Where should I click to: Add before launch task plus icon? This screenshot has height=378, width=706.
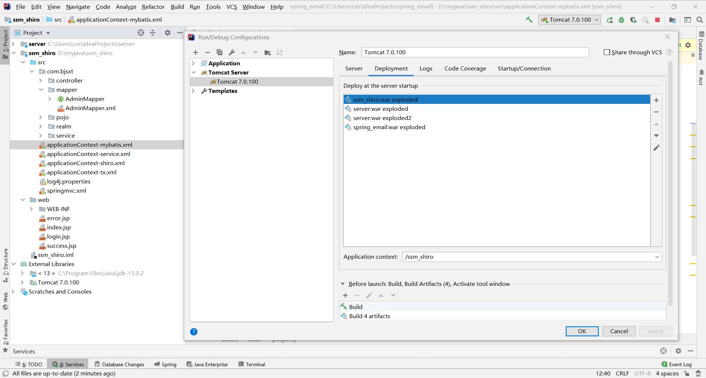pos(345,295)
